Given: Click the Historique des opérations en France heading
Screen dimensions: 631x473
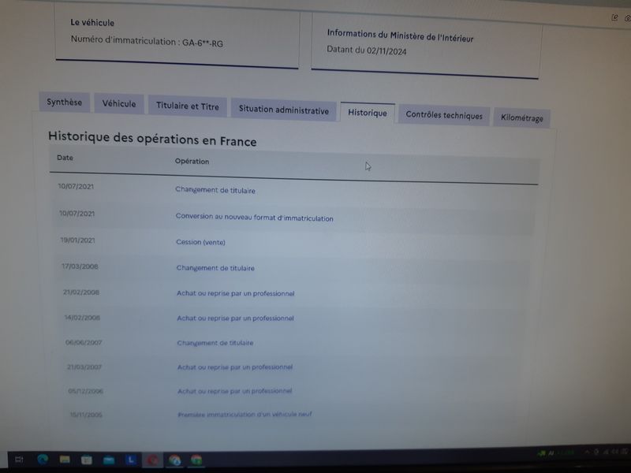Looking at the screenshot, I should pos(152,139).
